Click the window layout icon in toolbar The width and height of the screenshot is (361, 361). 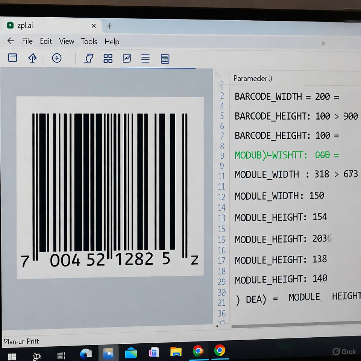coord(13,58)
